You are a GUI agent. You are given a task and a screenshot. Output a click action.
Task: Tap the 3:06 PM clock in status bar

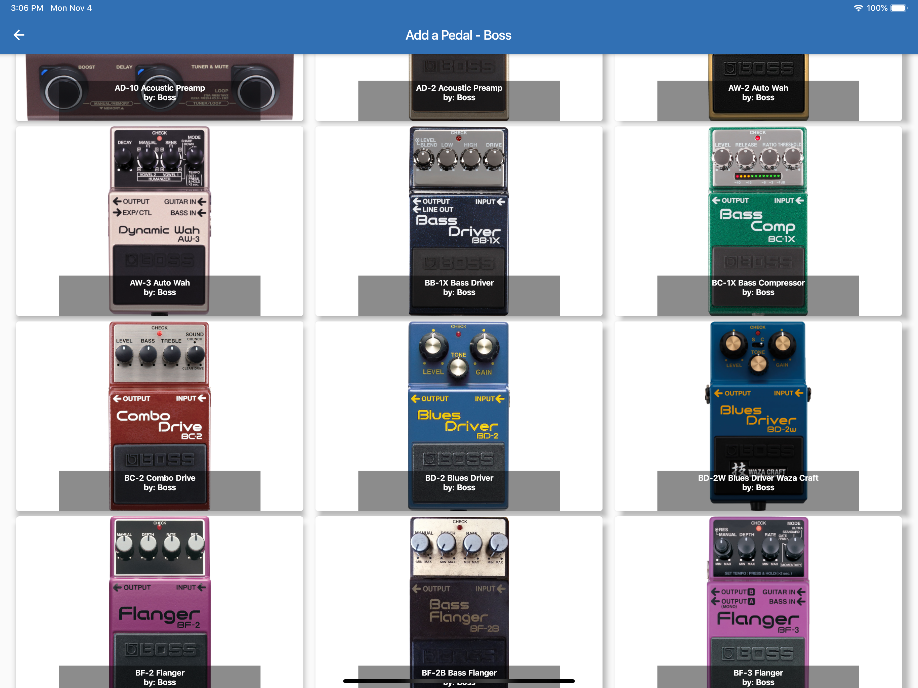point(27,8)
